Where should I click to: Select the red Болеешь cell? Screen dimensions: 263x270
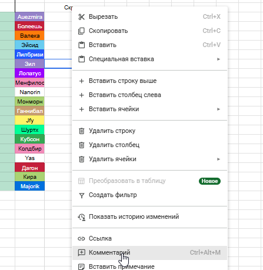(29, 26)
